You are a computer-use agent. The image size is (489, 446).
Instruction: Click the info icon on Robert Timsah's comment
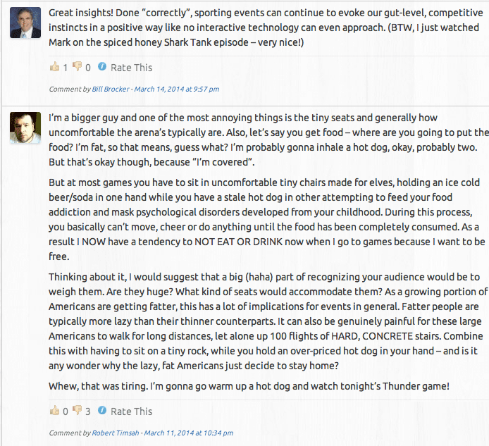(102, 410)
